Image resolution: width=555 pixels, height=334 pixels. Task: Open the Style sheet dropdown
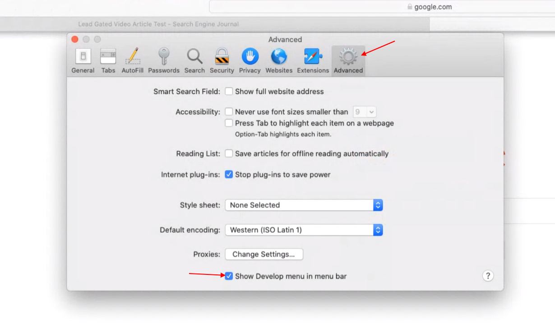[377, 205]
